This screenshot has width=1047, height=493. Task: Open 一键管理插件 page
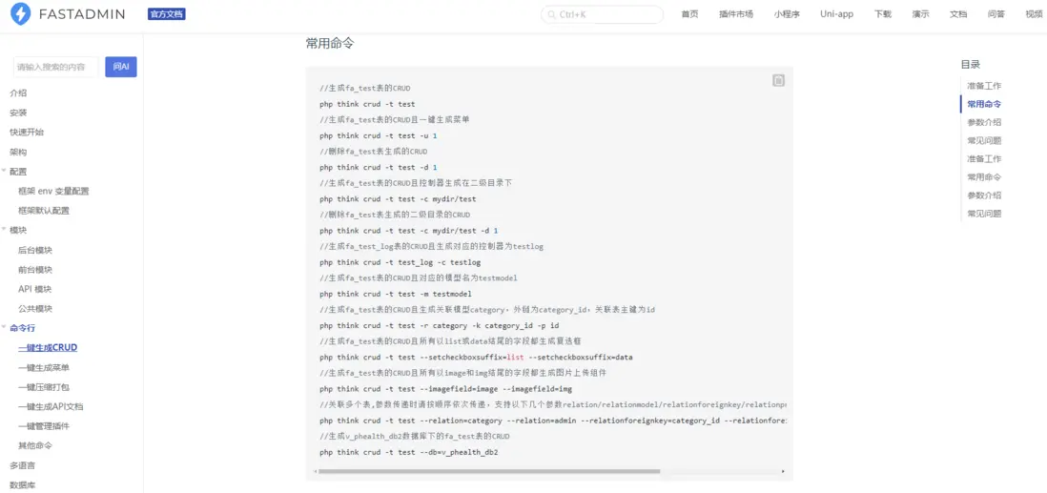point(44,425)
